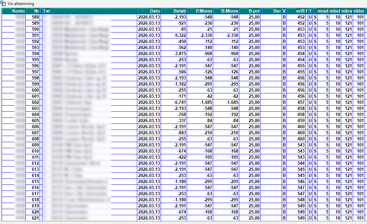Click Beløb value -506
Viewport: 367px width, 224px height.
pyautogui.click(x=182, y=72)
